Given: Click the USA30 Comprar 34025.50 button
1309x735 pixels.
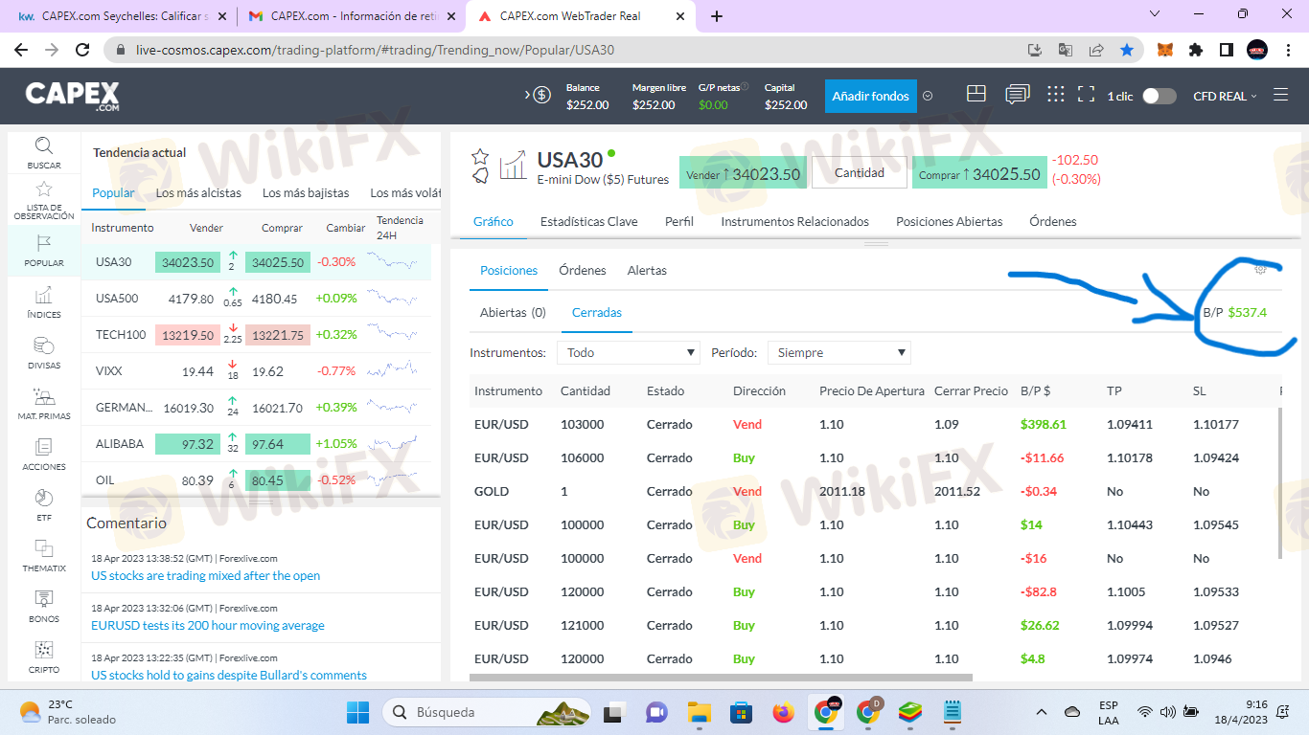Looking at the screenshot, I should [979, 174].
